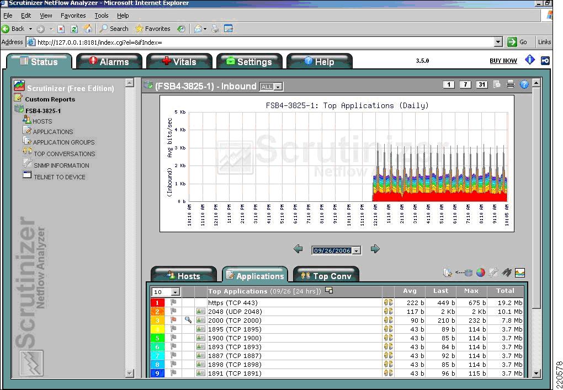The image size is (563, 390).
Task: Open the Tools menu
Action: (101, 15)
